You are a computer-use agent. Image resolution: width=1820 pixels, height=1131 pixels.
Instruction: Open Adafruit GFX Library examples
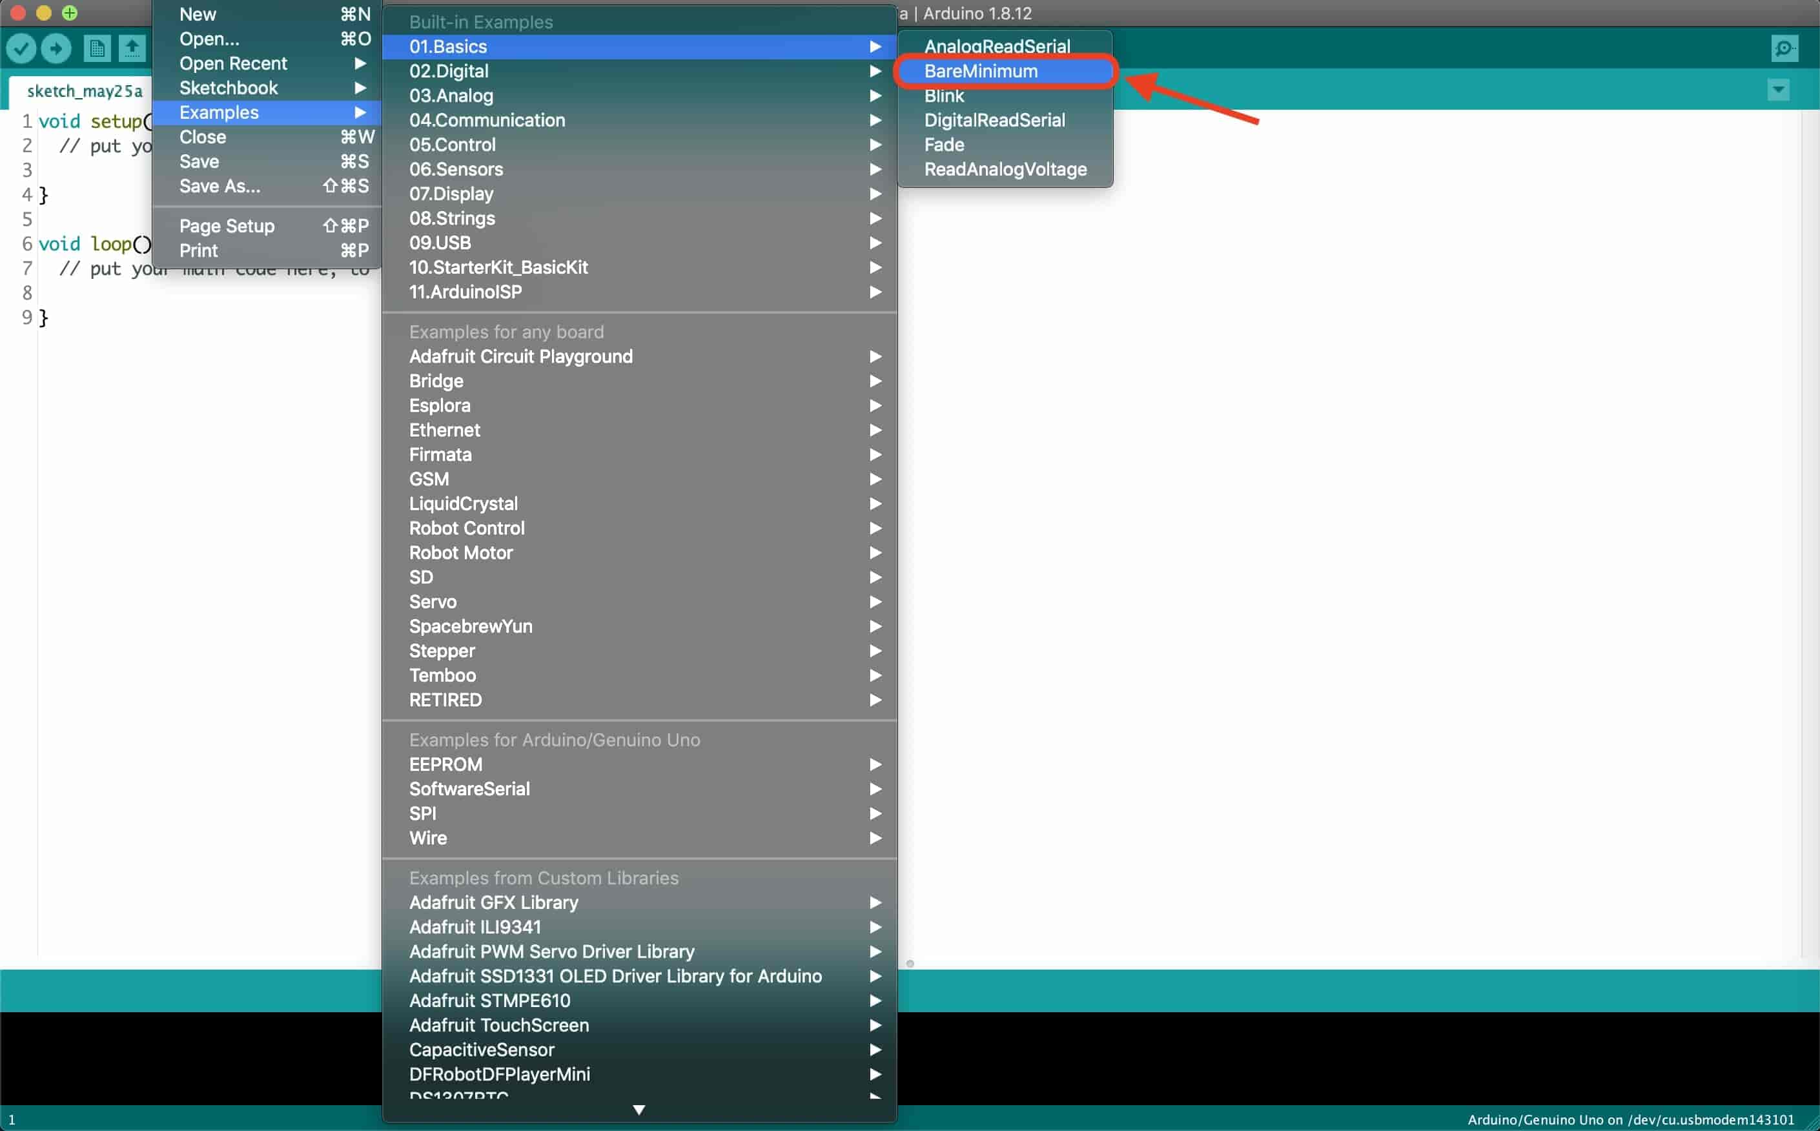640,903
